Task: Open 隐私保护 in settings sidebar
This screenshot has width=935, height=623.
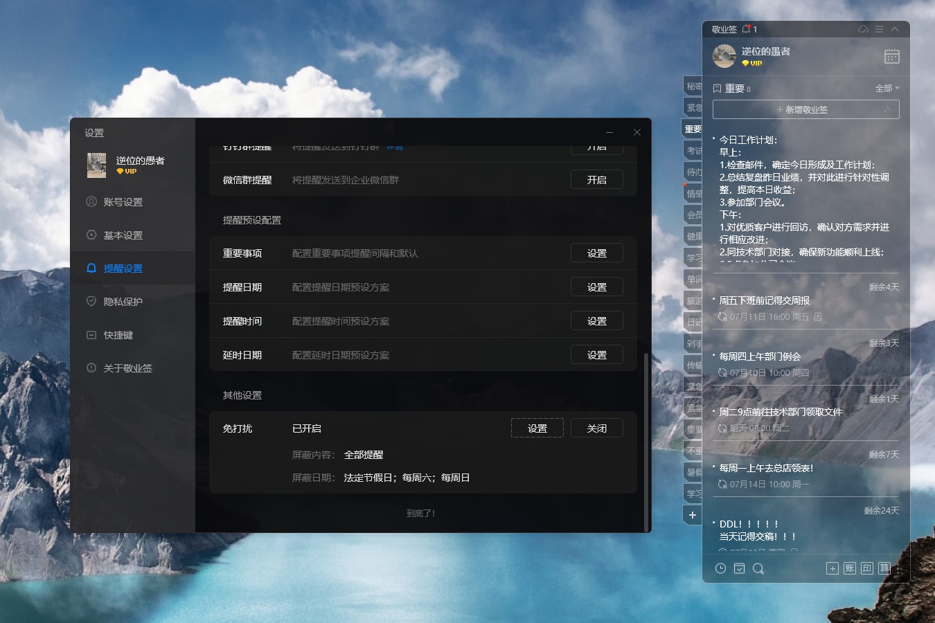Action: (132, 302)
